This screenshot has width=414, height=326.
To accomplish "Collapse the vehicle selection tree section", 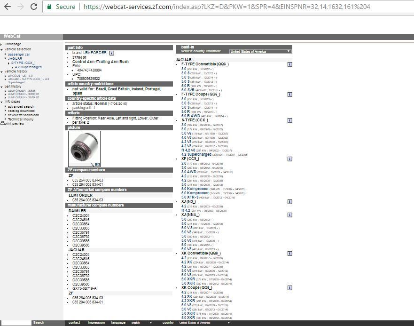I will tap(1, 49).
